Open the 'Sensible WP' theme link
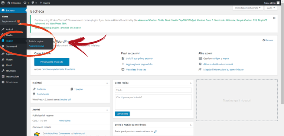This screenshot has height=136, width=284. pyautogui.click(x=66, y=100)
